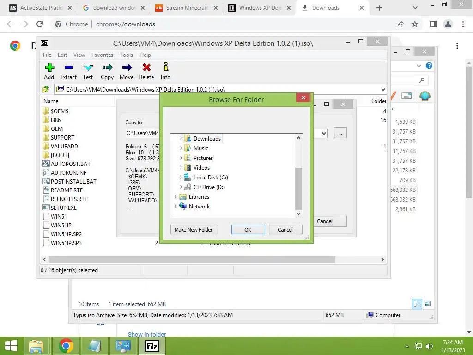The height and width of the screenshot is (355, 473).
Task: Select the SETUP.EXE file icon
Action: tap(46, 208)
